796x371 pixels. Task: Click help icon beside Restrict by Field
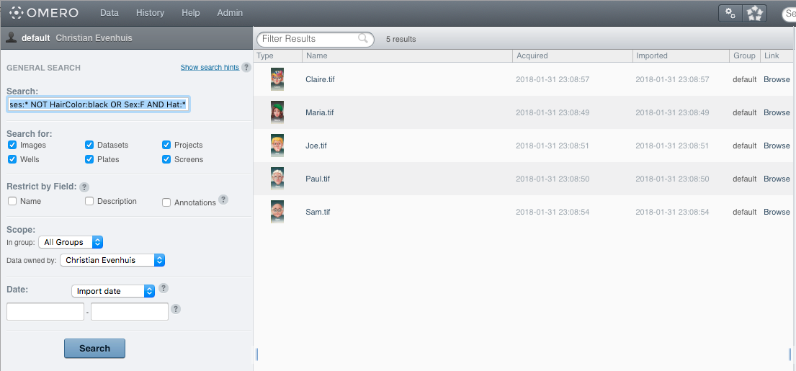[84, 187]
